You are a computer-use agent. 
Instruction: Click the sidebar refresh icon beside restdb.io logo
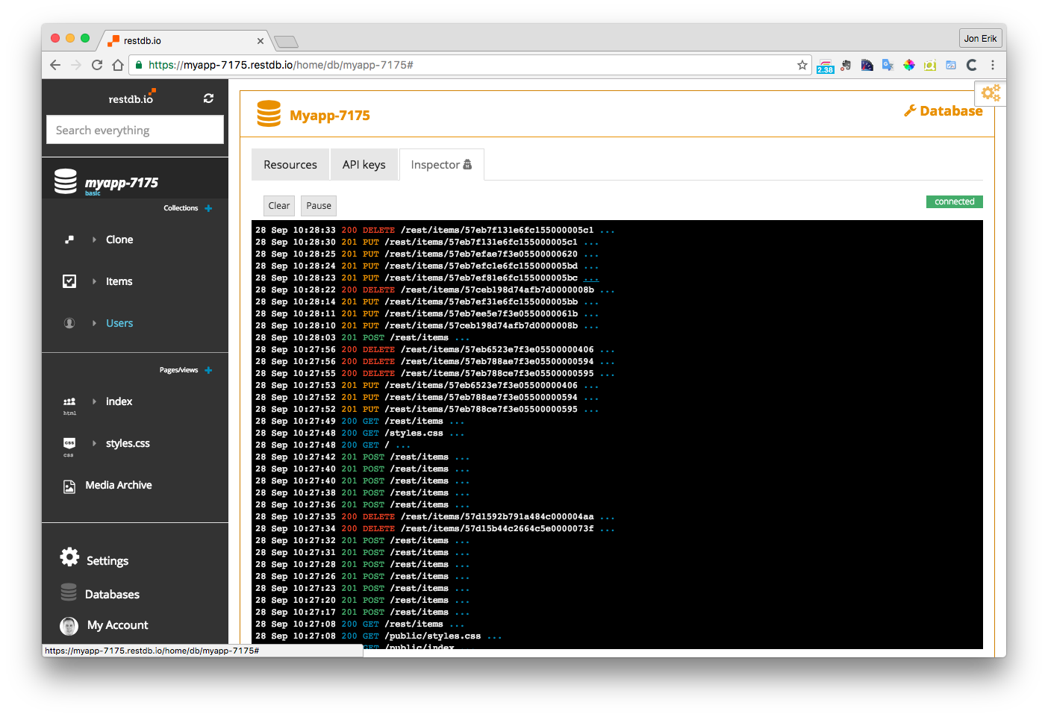(x=208, y=98)
